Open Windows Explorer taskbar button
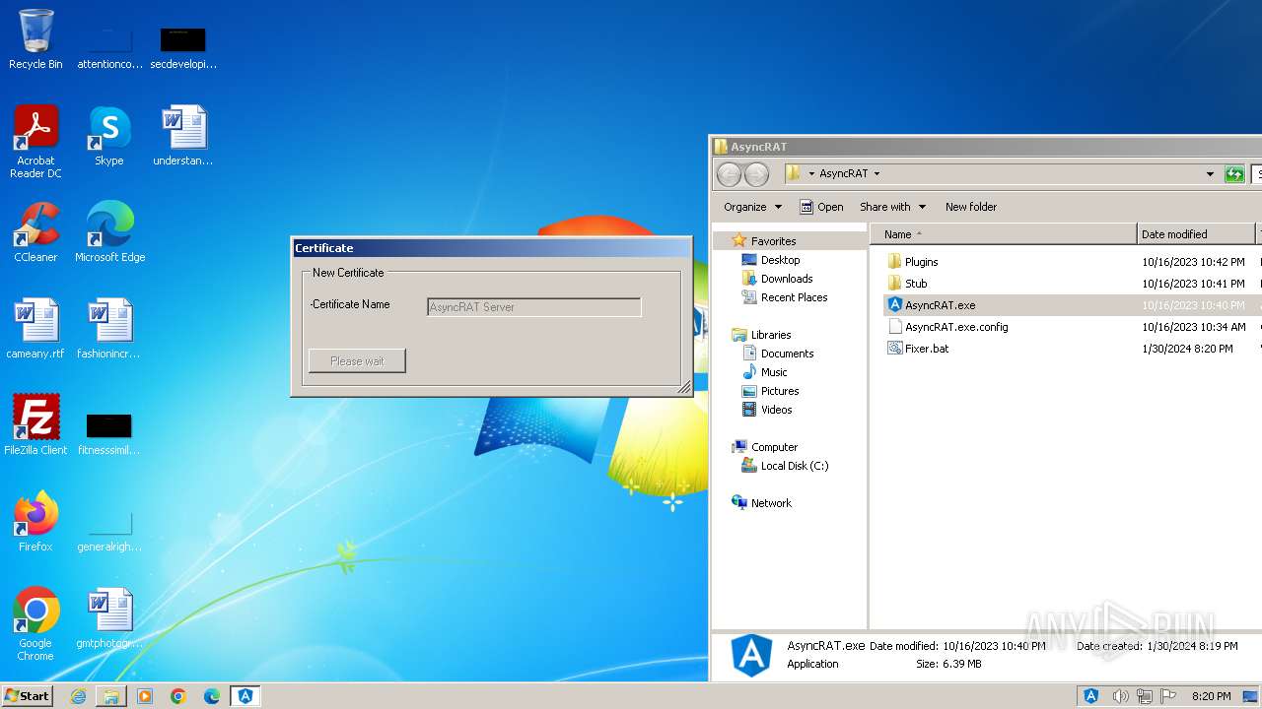 point(111,696)
